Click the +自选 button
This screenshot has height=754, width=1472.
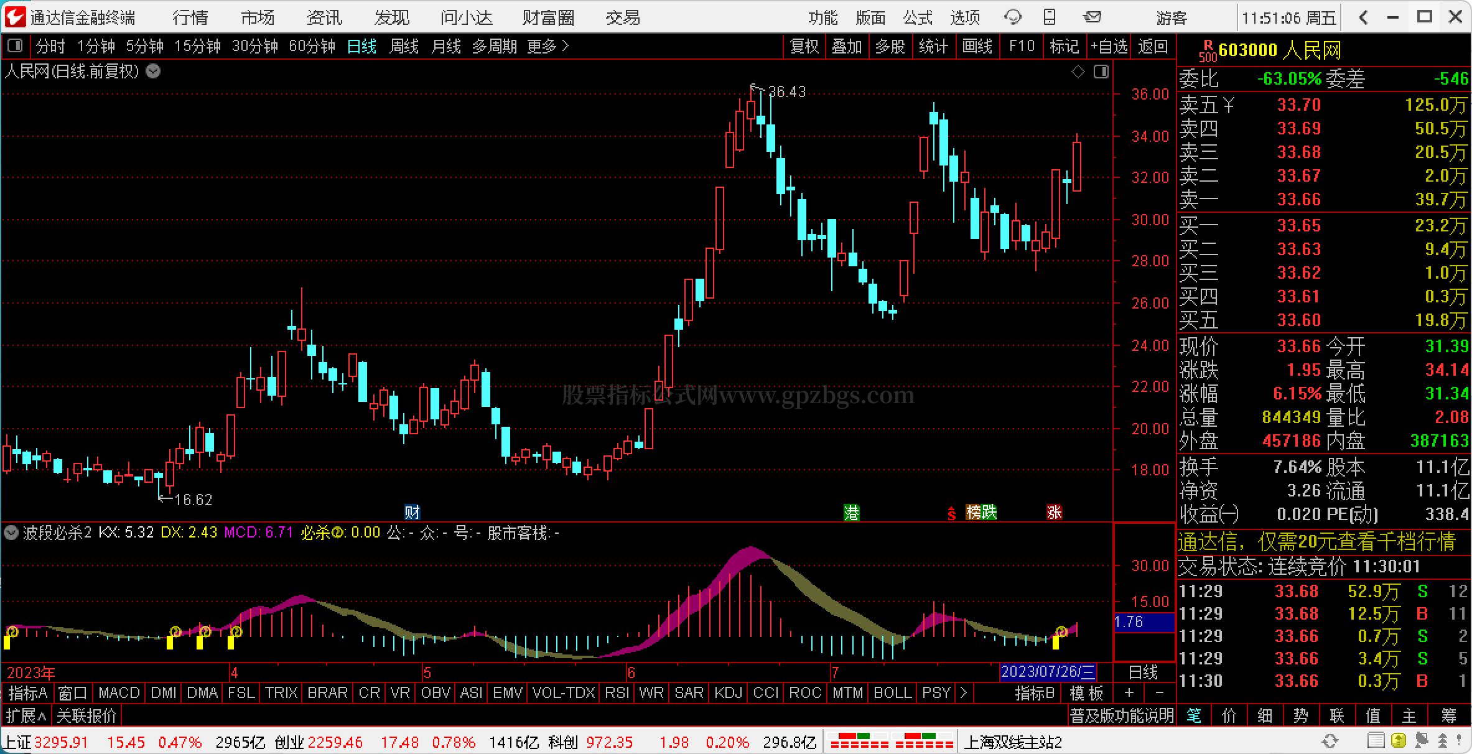pos(1109,46)
